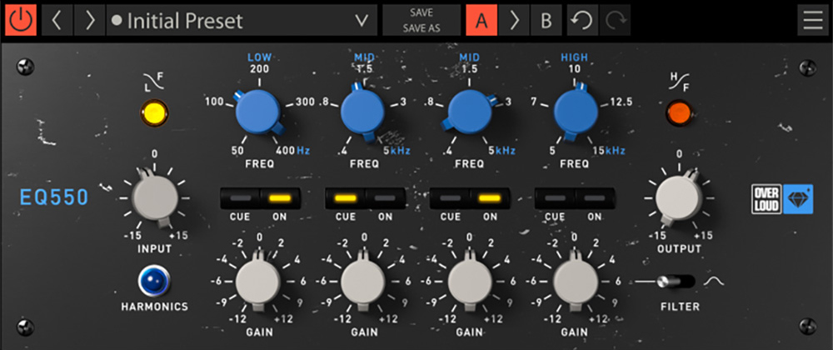Image resolution: width=833 pixels, height=350 pixels.
Task: Click the INPUT label text
Action: point(155,248)
